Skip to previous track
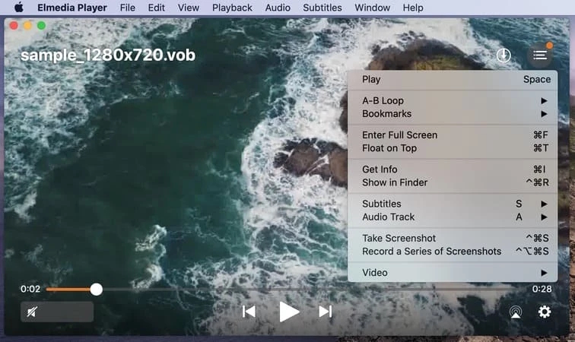Image resolution: width=575 pixels, height=342 pixels. coord(249,312)
